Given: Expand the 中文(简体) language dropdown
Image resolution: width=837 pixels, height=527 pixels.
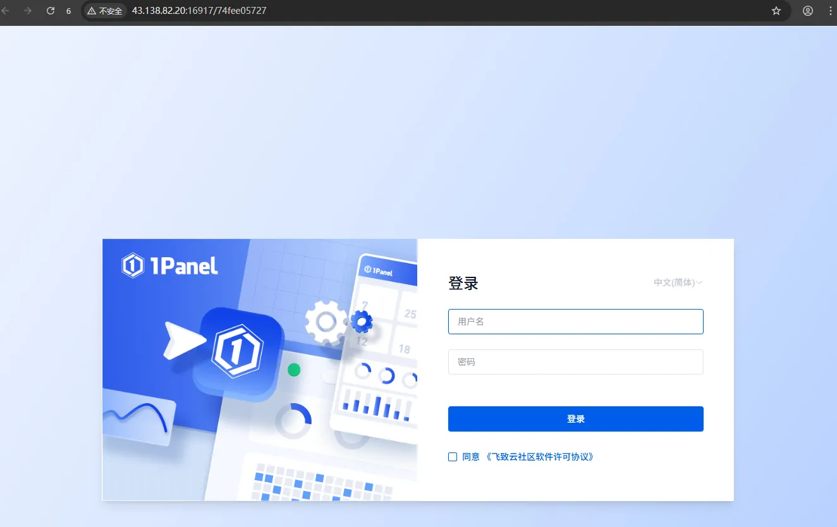Looking at the screenshot, I should pyautogui.click(x=678, y=282).
